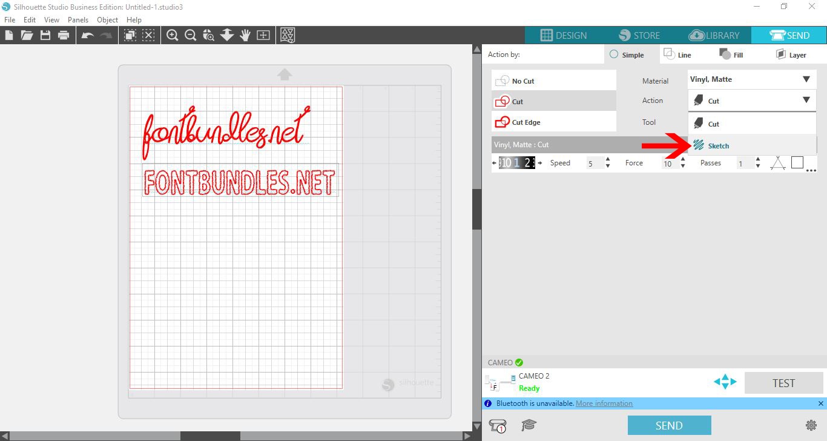Increase the Speed value with the up arrow

[x=608, y=159]
